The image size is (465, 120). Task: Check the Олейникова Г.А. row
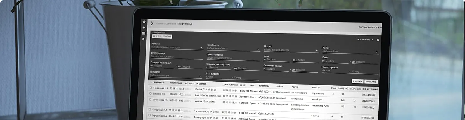[150, 99]
